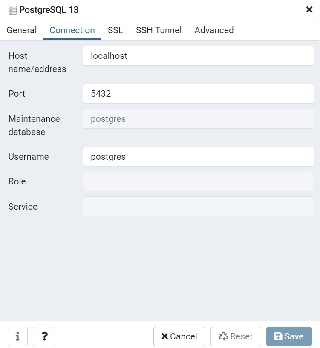Viewport: 320px width, 348px height.
Task: Click the Role label
Action: click(17, 181)
